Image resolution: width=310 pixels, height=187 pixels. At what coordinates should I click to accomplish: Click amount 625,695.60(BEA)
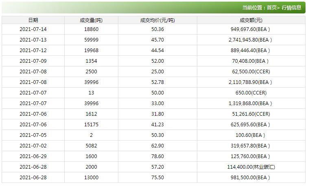tap(250, 125)
